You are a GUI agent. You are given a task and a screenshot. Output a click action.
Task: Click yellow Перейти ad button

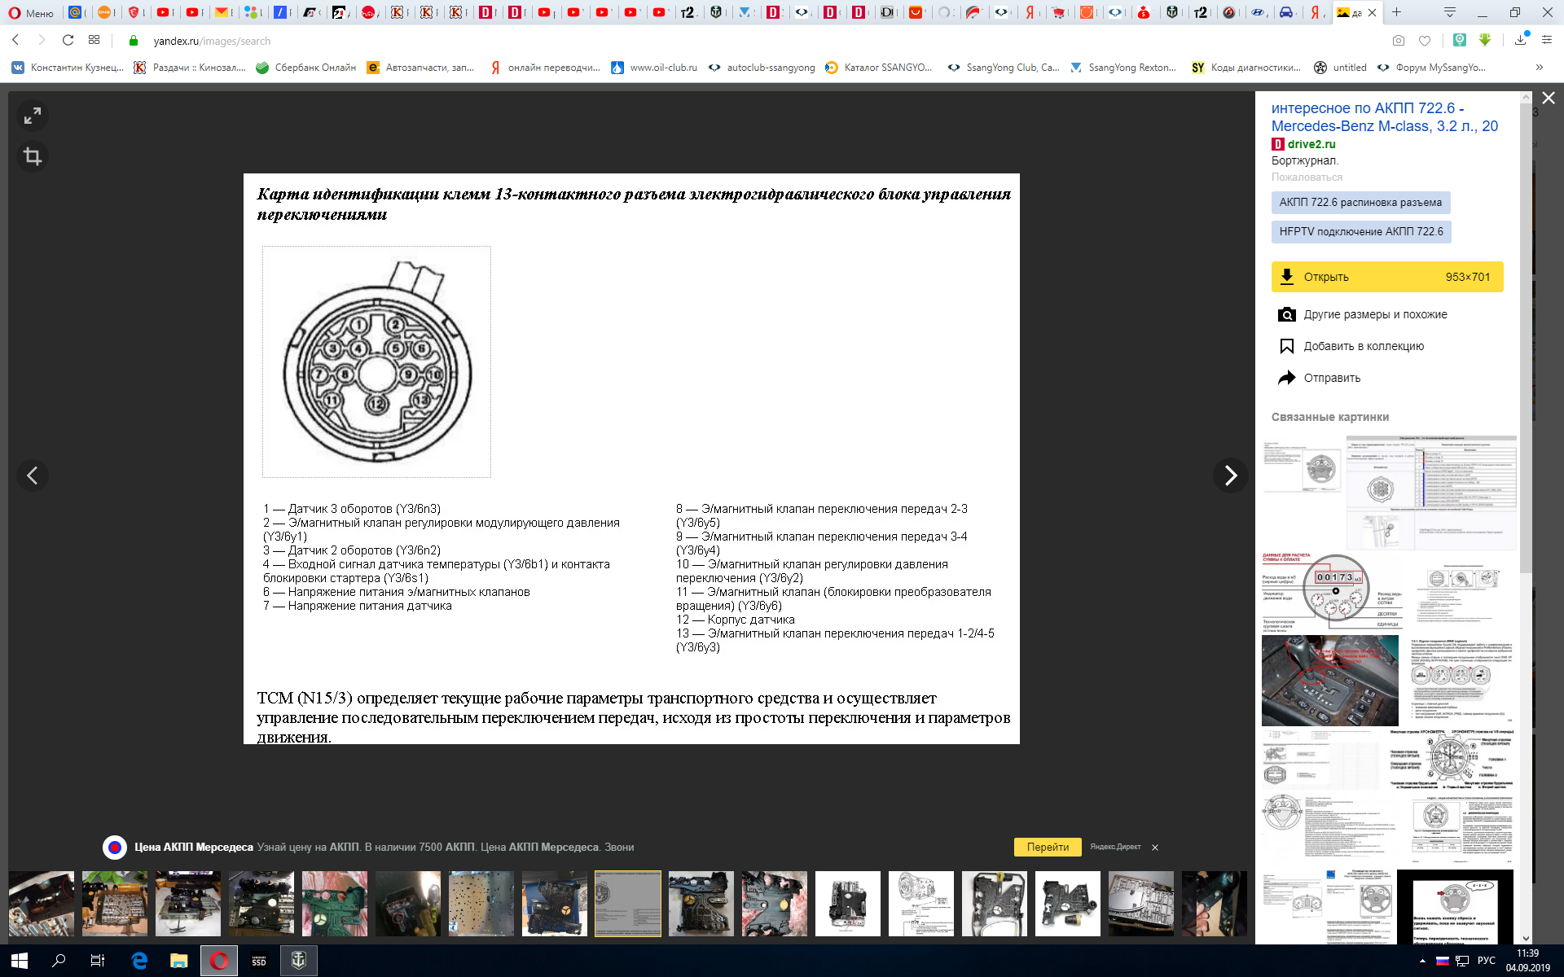click(x=1047, y=847)
